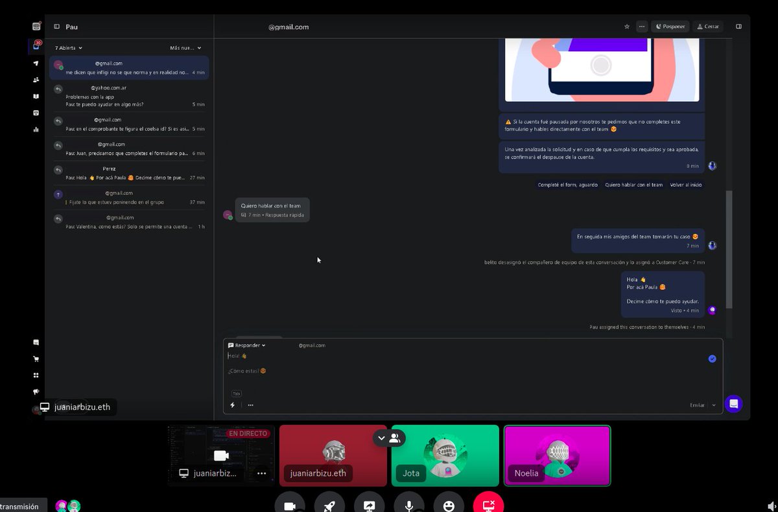This screenshot has width=778, height=512.
Task: Click the screen share button in call bar
Action: tap(370, 506)
